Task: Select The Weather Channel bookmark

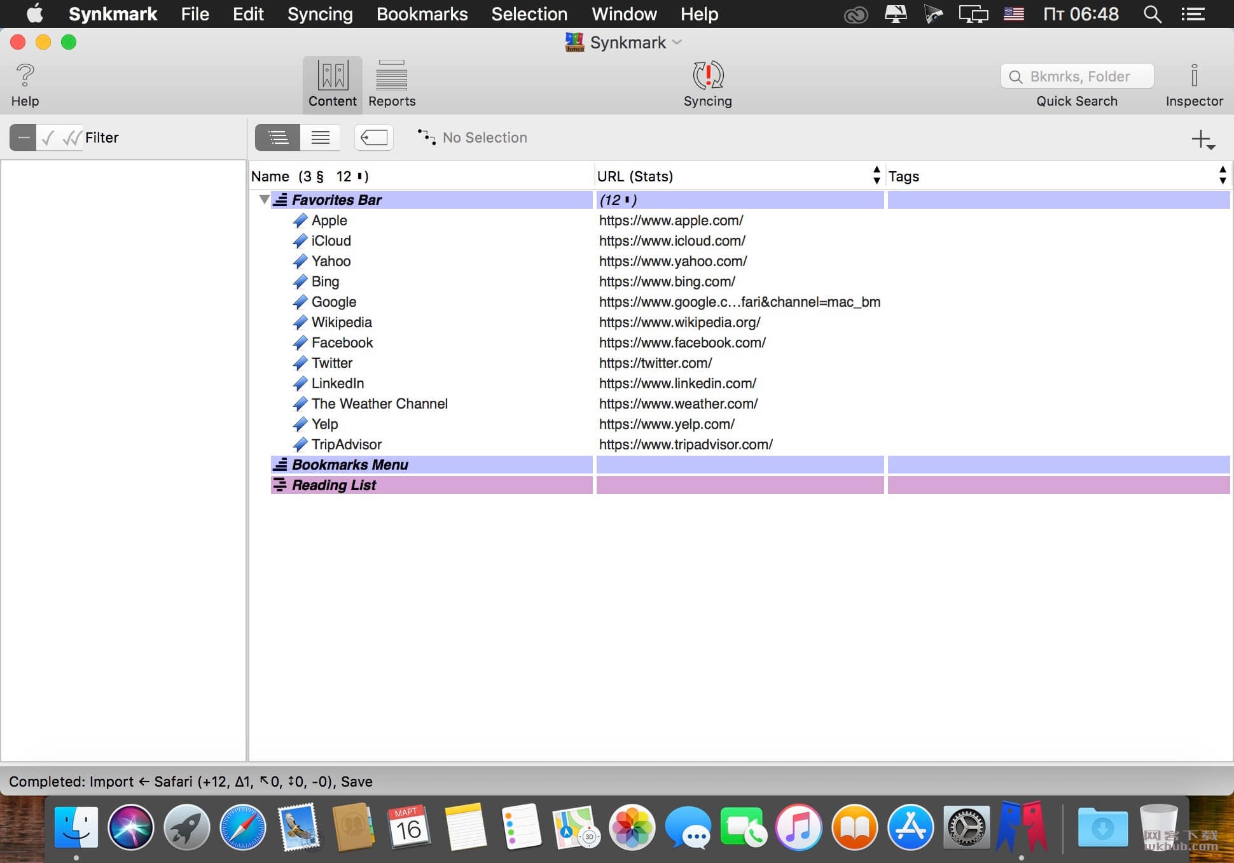Action: point(380,403)
